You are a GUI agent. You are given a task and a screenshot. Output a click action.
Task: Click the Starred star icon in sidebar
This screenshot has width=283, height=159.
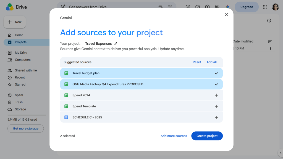(x=10, y=84)
